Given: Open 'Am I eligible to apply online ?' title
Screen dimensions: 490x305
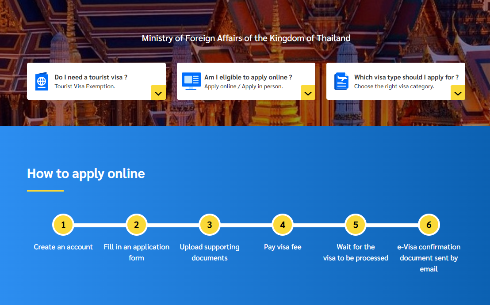Looking at the screenshot, I should click(x=248, y=77).
